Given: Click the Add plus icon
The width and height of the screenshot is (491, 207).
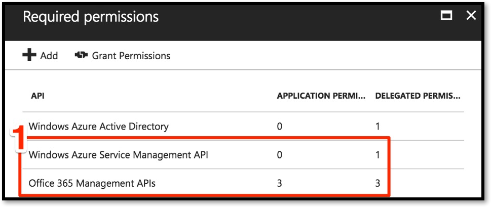Looking at the screenshot, I should (x=29, y=56).
